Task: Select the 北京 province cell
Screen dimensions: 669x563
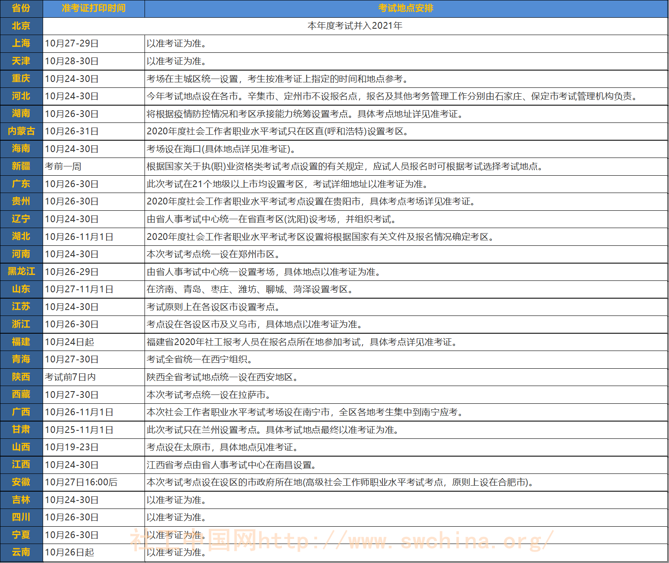Action: coord(21,26)
